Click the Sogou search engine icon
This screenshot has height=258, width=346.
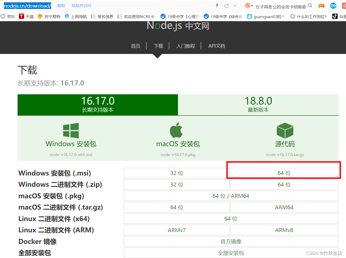point(248,6)
